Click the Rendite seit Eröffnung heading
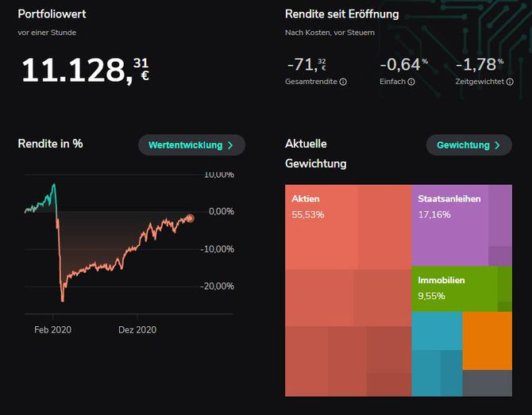Screen dimensions: 532x415 click(342, 14)
